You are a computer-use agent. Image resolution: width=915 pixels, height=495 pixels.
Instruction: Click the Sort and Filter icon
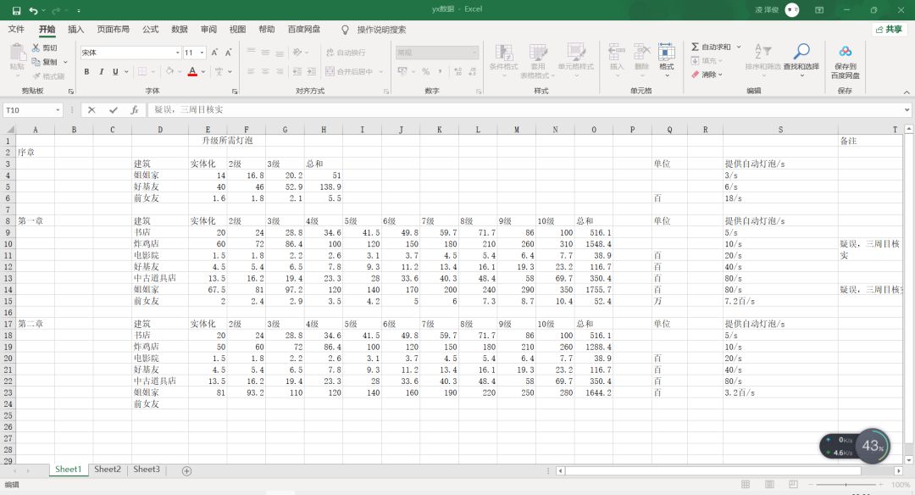click(762, 52)
